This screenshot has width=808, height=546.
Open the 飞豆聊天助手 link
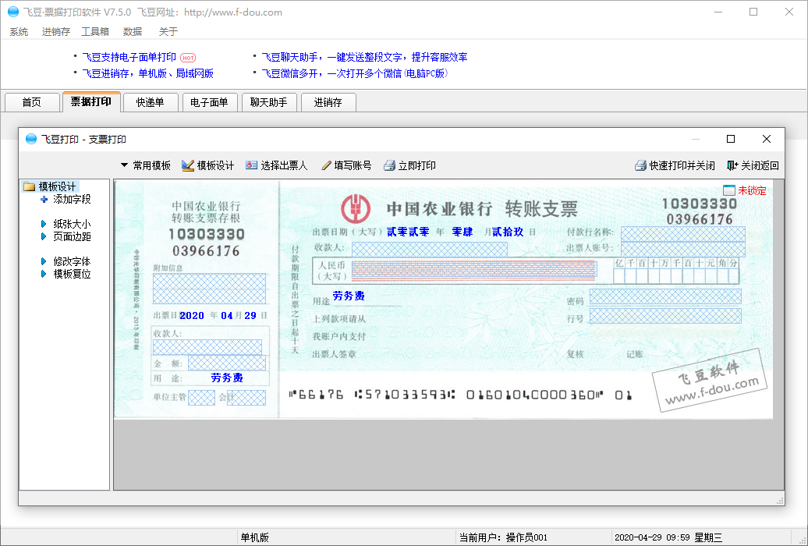(364, 57)
